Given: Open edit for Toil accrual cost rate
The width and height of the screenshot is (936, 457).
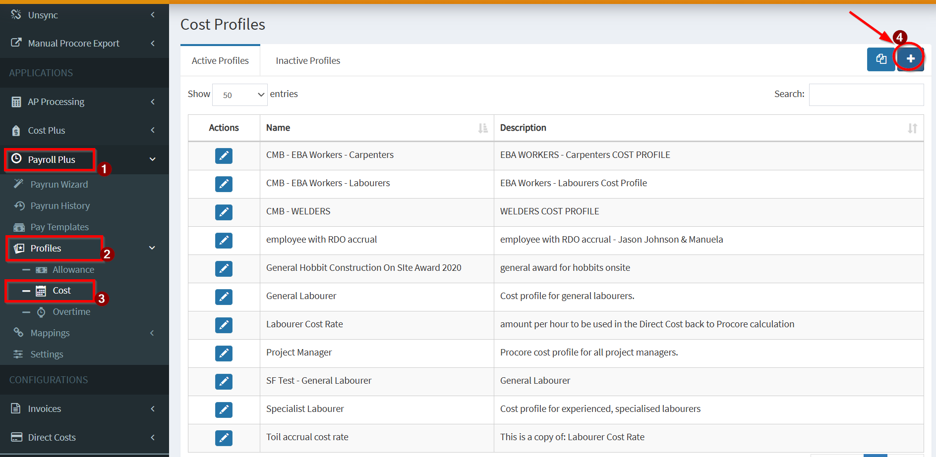Looking at the screenshot, I should [224, 438].
